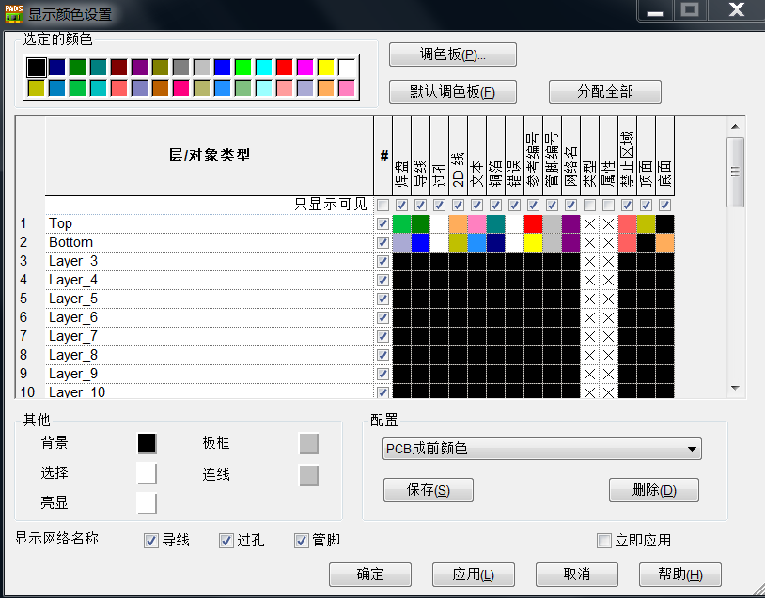The height and width of the screenshot is (598, 765).
Task: Click the 背景 background color swatch
Action: [x=146, y=442]
